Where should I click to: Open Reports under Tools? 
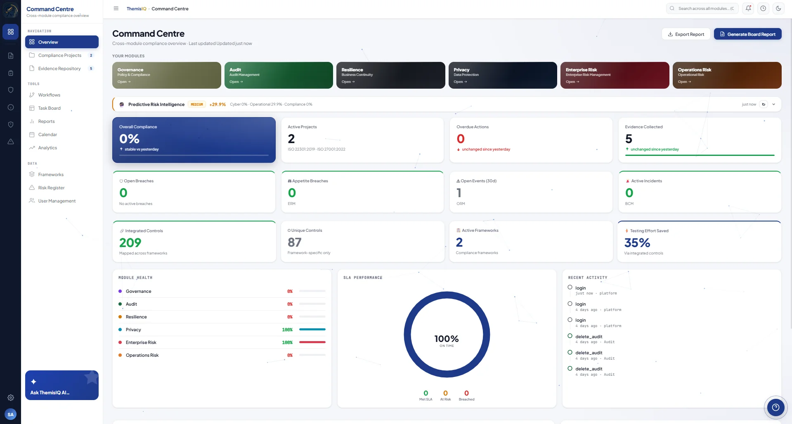pos(62,121)
